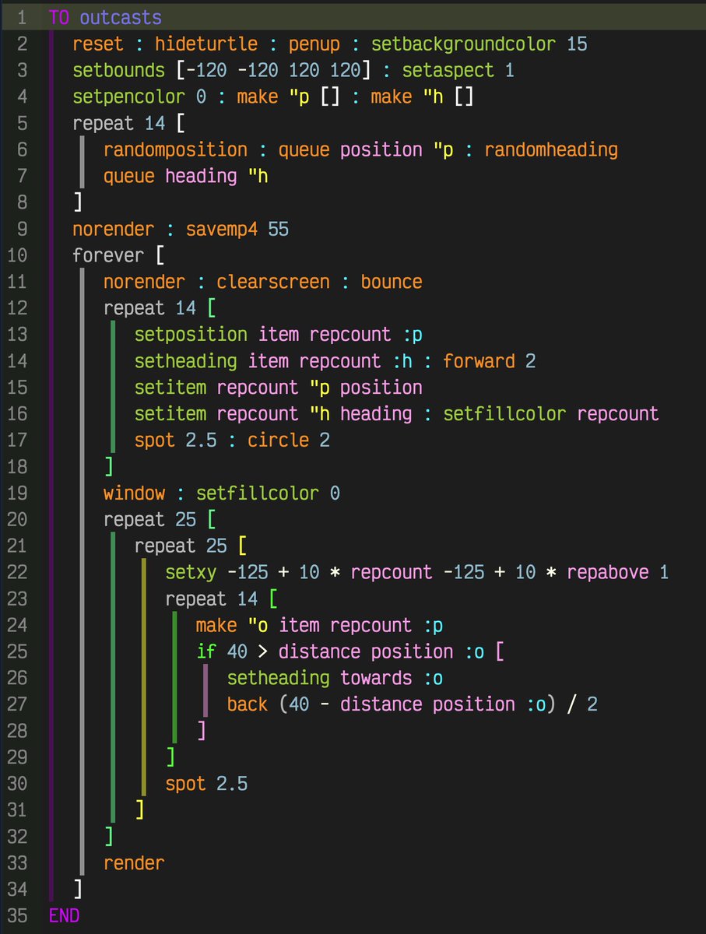706x934 pixels.
Task: Click the 'if' keyword on line 25
Action: [206, 652]
